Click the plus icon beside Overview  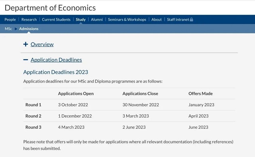coord(25,44)
